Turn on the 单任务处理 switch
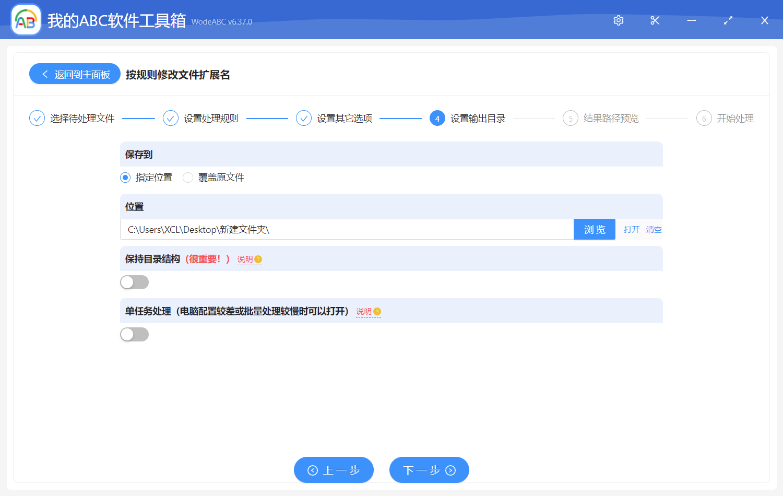Screen dimensions: 783x496 tap(134, 334)
